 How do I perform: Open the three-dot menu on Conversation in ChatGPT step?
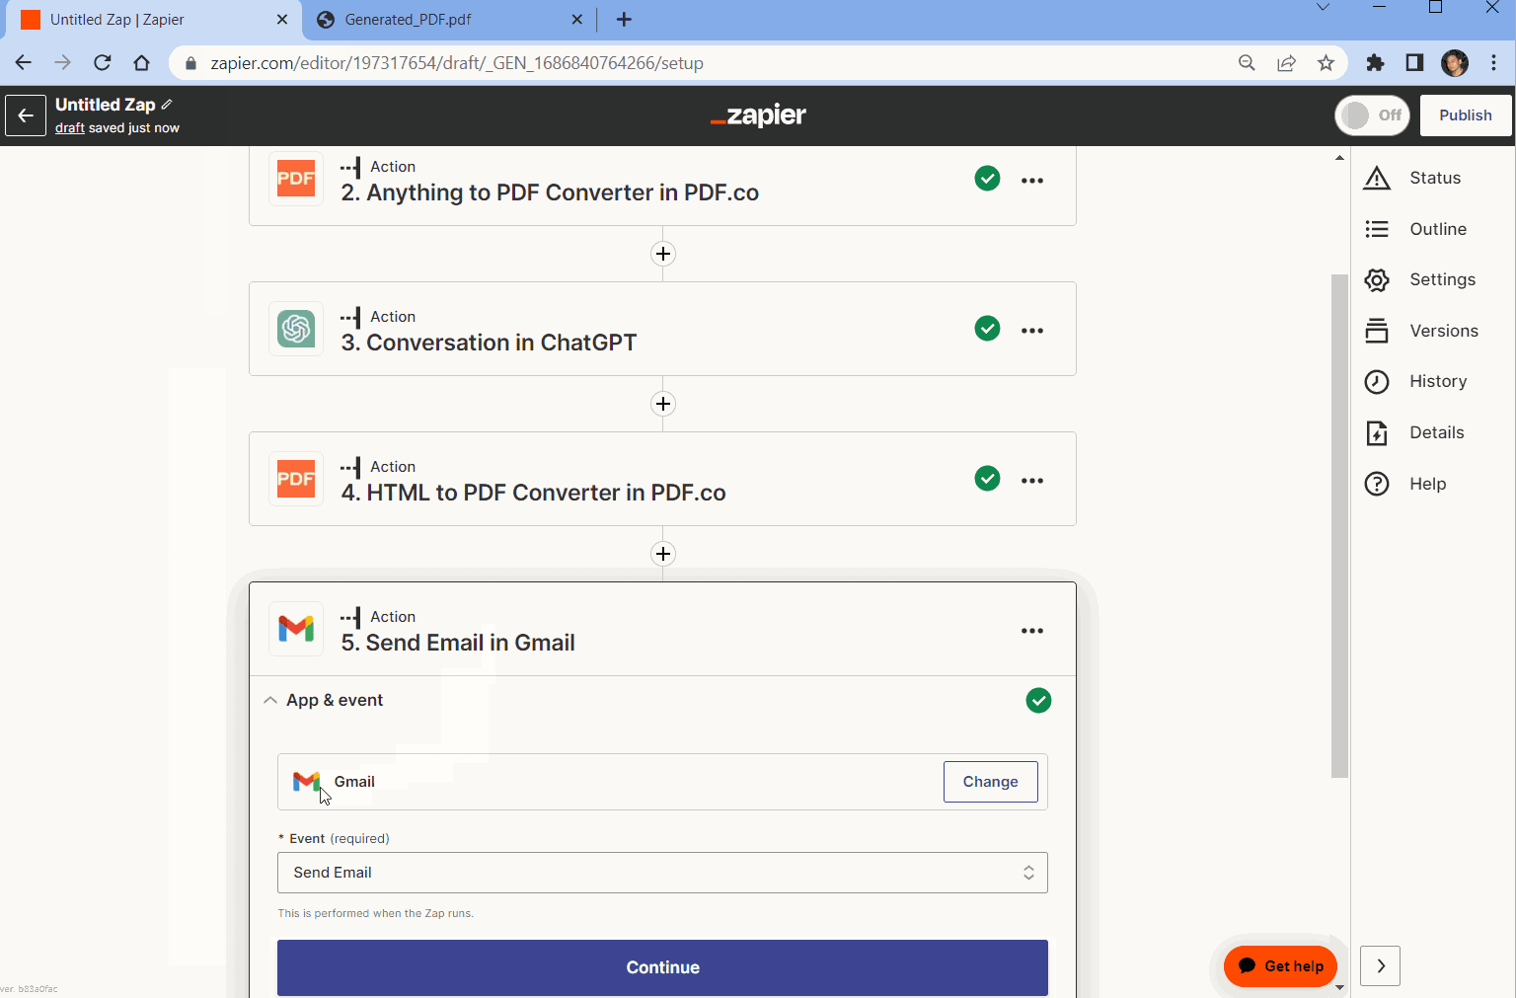(x=1032, y=329)
